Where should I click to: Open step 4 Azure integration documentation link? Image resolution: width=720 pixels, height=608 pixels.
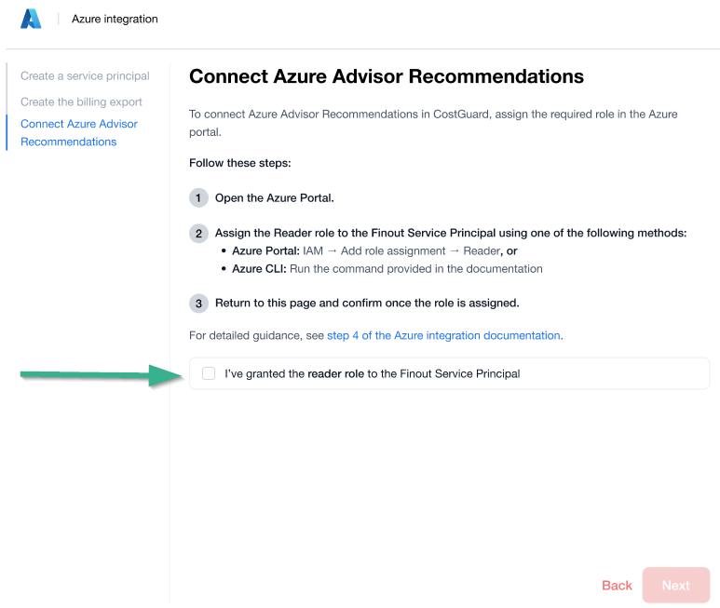443,335
